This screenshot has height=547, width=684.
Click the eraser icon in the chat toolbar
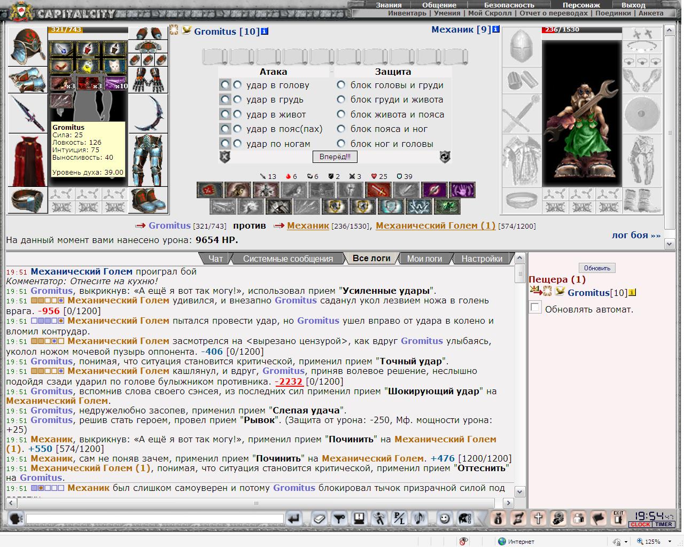click(319, 518)
